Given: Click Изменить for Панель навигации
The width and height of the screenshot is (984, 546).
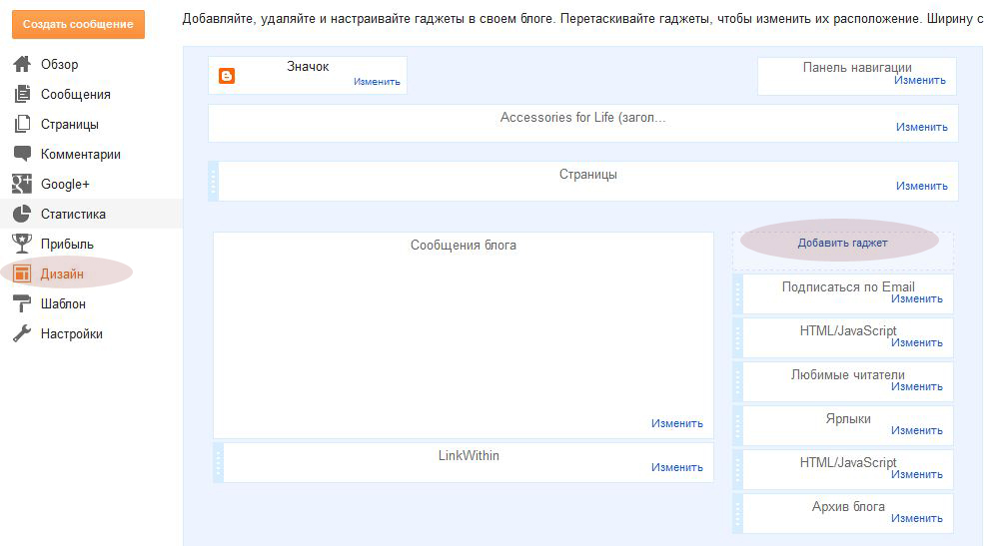Looking at the screenshot, I should [919, 80].
